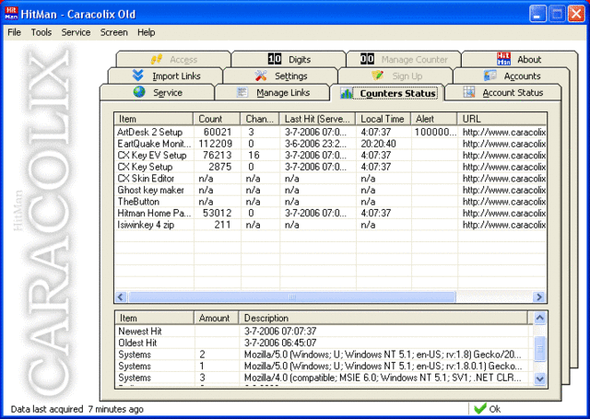590x419 pixels.
Task: Open the Service menu
Action: pyautogui.click(x=76, y=32)
